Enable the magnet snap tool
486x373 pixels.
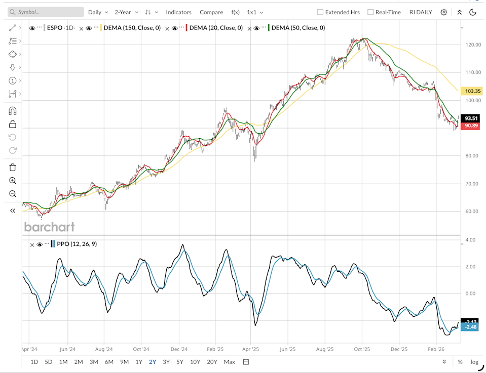(x=13, y=111)
